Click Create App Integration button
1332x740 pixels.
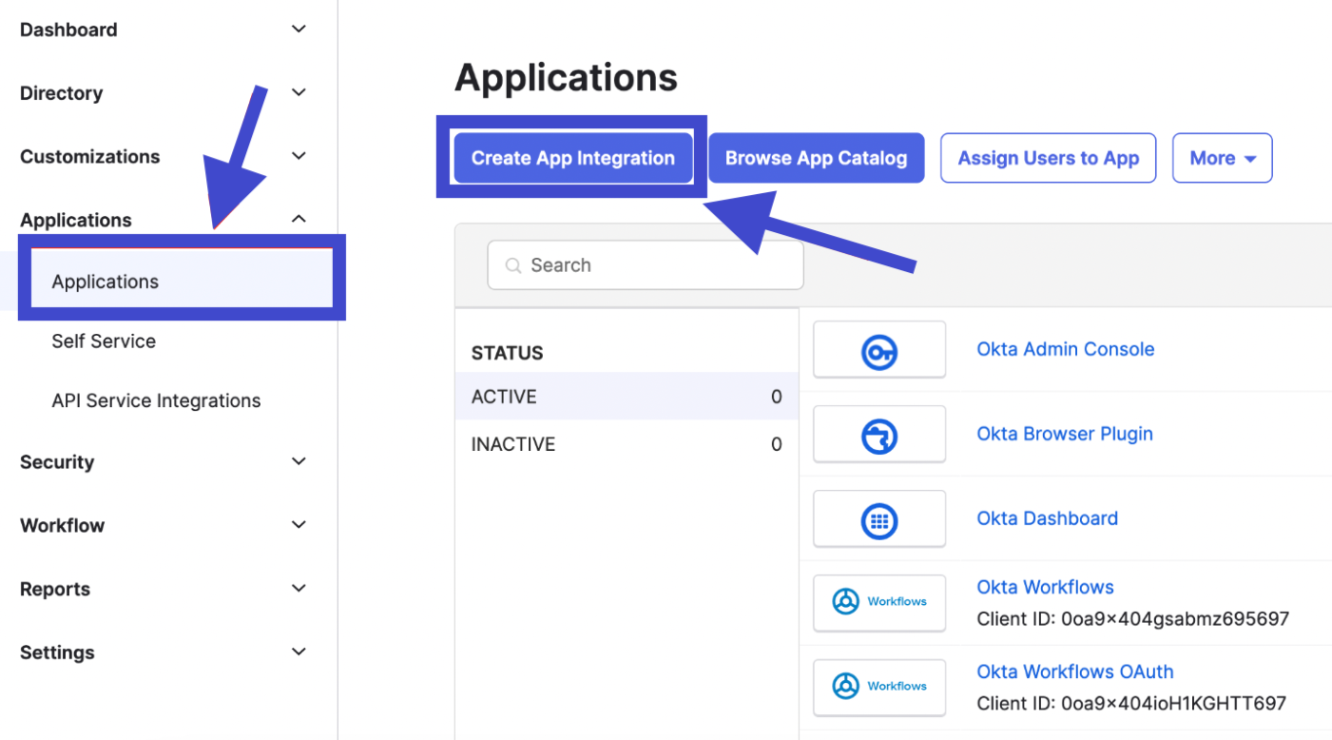point(572,158)
